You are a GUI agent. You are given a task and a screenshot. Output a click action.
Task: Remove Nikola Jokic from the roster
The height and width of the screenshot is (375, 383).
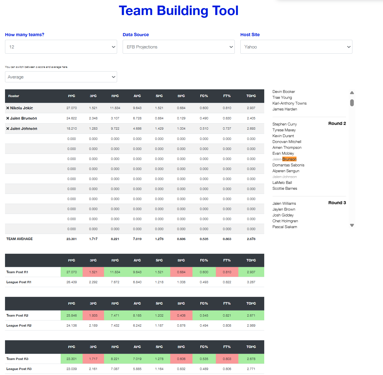pyautogui.click(x=8, y=108)
